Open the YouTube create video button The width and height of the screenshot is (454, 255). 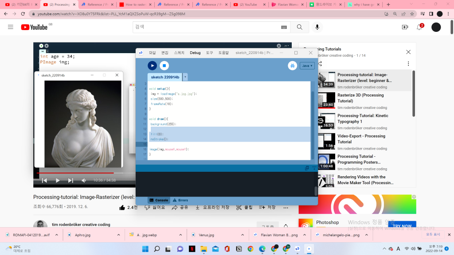[405, 27]
